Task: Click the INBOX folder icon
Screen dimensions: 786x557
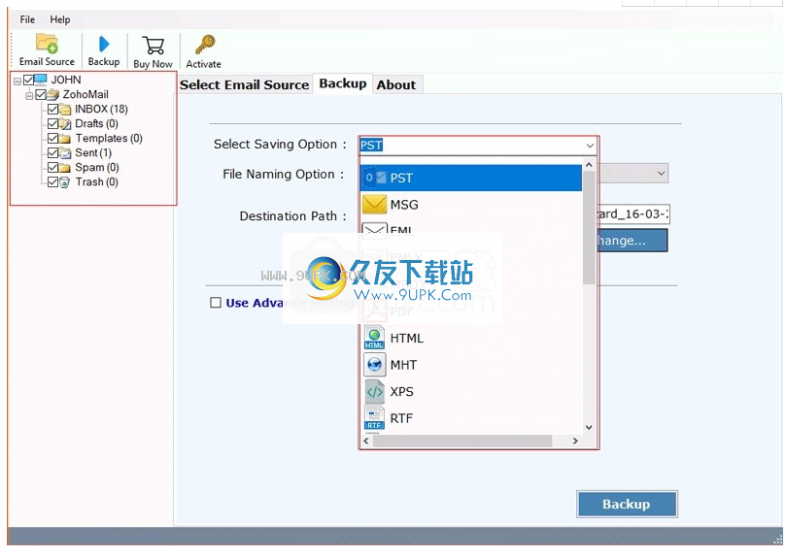Action: tap(65, 109)
